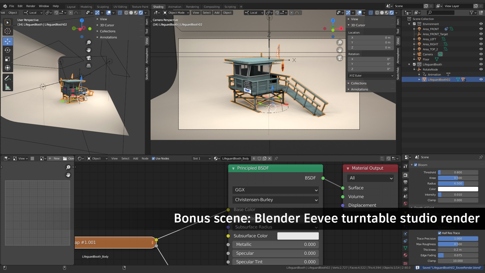Click the pan hand icon in camera viewport
Image resolution: width=485 pixels, height=273 pixels.
click(340, 50)
